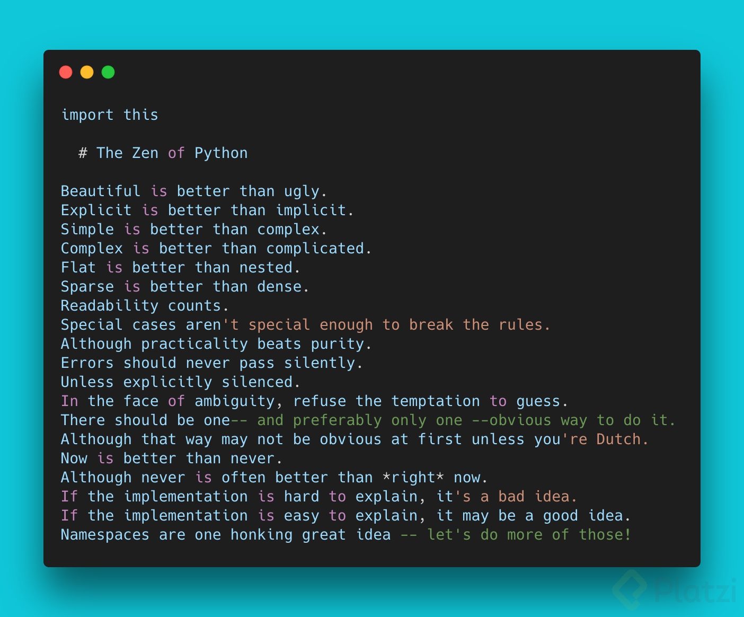Click 'Unless explicitly silenced.' line

click(x=181, y=382)
